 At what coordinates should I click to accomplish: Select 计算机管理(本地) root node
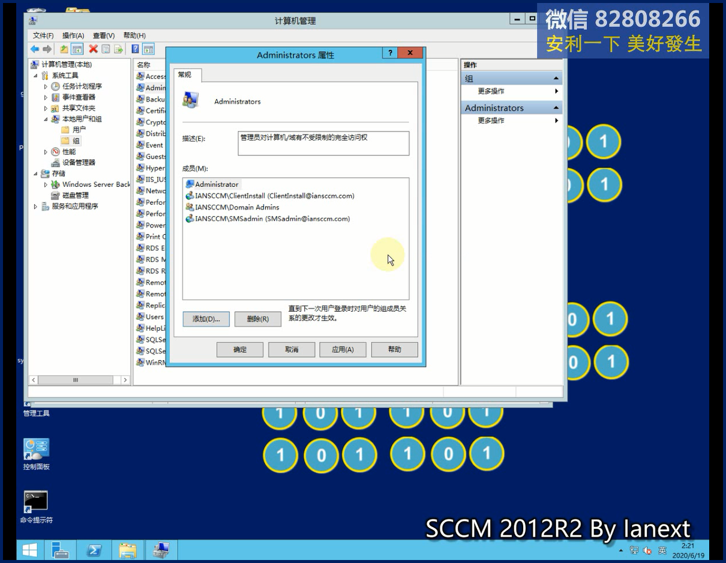[61, 64]
